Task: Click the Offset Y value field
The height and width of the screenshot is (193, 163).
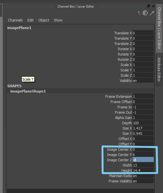Action: click(x=143, y=144)
